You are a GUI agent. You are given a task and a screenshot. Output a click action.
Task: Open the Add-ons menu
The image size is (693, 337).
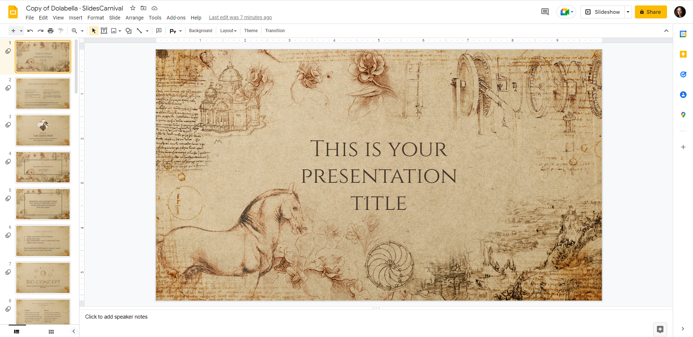(x=176, y=18)
